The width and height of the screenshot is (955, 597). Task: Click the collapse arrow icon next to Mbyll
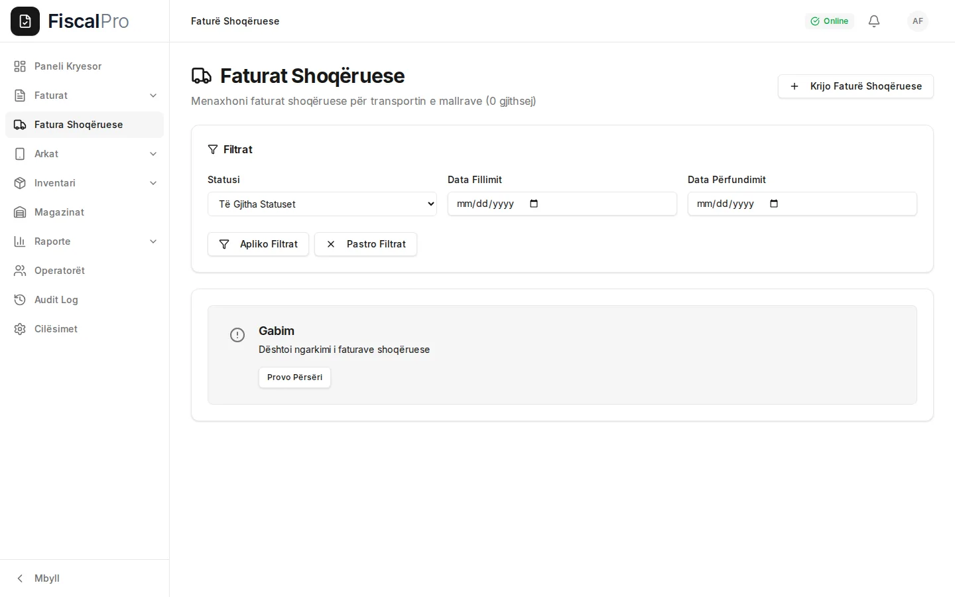pos(20,578)
